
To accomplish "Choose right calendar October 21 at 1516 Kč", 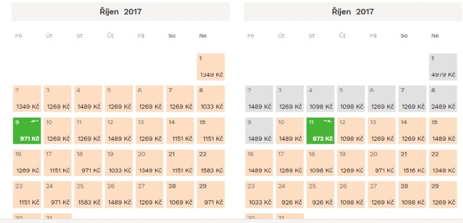I will 412,163.
